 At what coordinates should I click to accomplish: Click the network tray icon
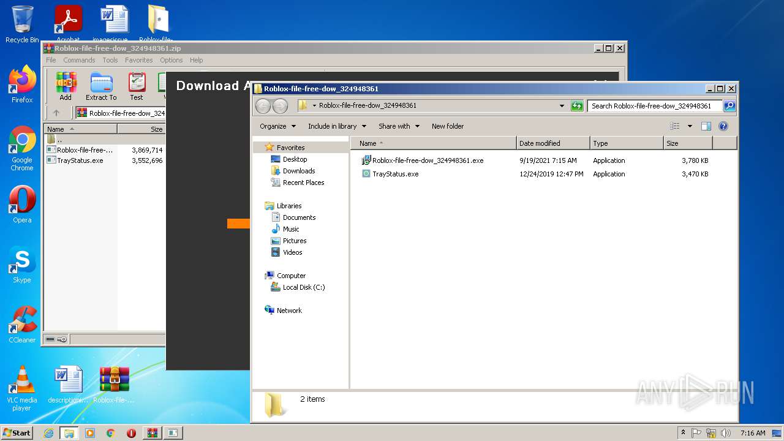pos(711,433)
